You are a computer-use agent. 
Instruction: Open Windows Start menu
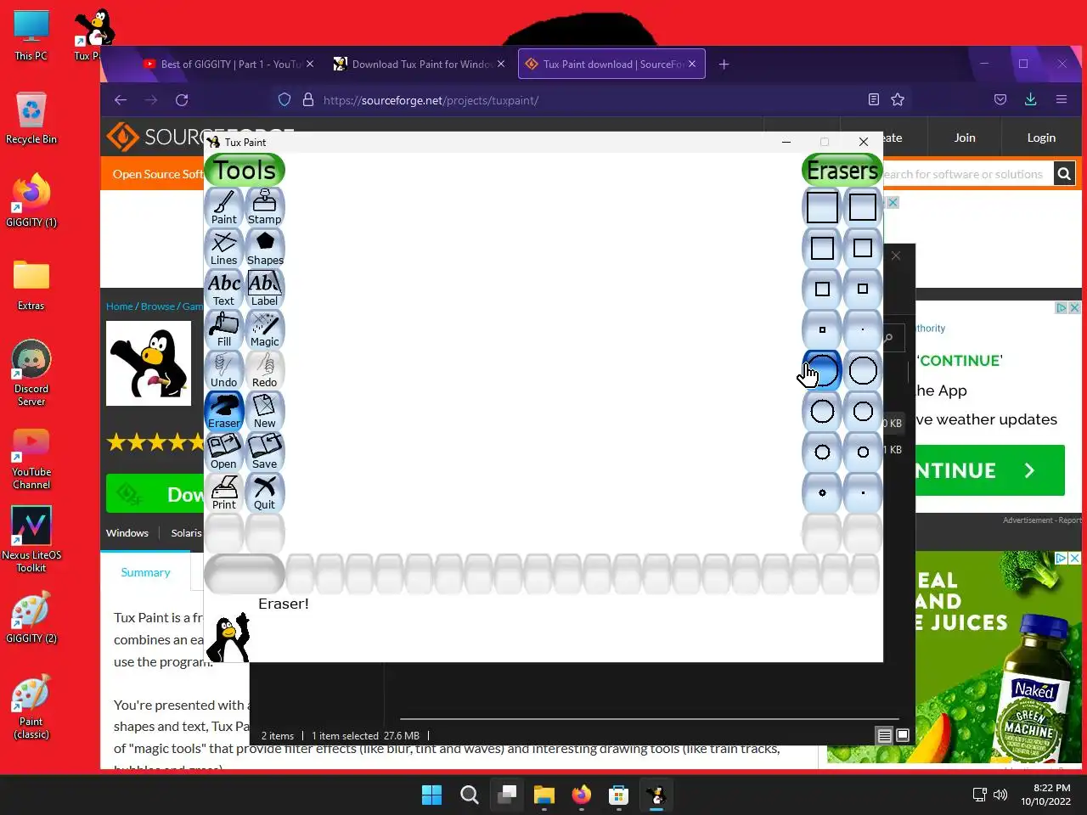[431, 795]
